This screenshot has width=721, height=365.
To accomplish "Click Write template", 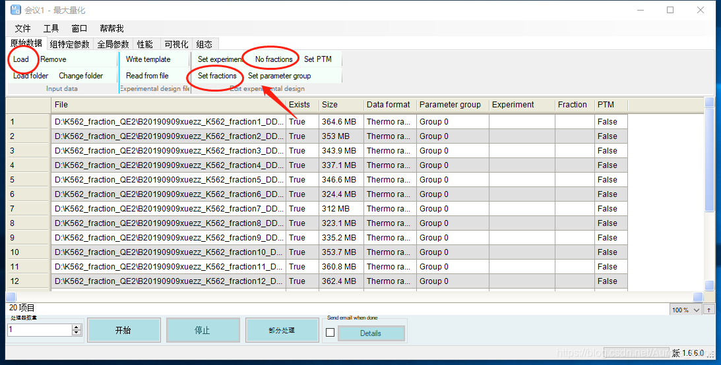I will click(148, 59).
